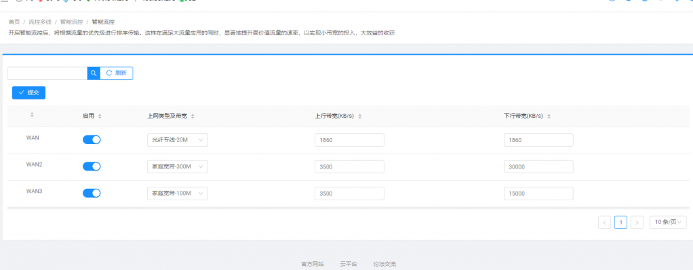
Task: Disable the WAN row toggle
Action: pos(92,140)
